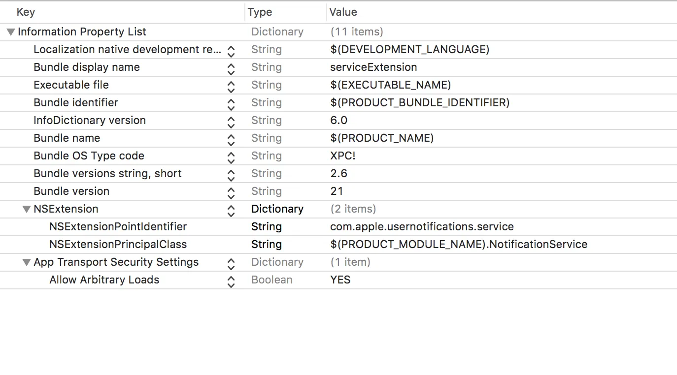Select the YES value of Allow Arbitrary Loads
The height and width of the screenshot is (375, 677).
point(340,280)
